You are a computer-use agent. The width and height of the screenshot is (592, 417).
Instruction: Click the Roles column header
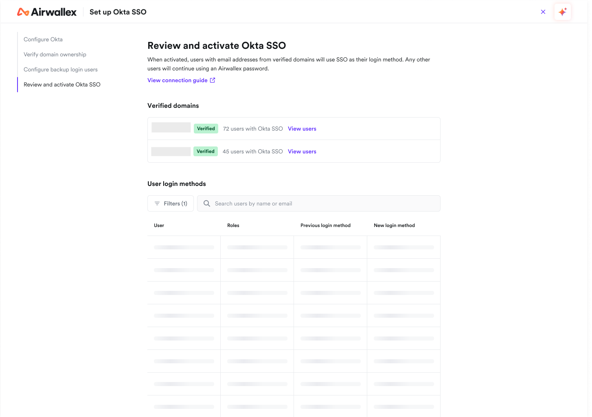click(x=233, y=225)
